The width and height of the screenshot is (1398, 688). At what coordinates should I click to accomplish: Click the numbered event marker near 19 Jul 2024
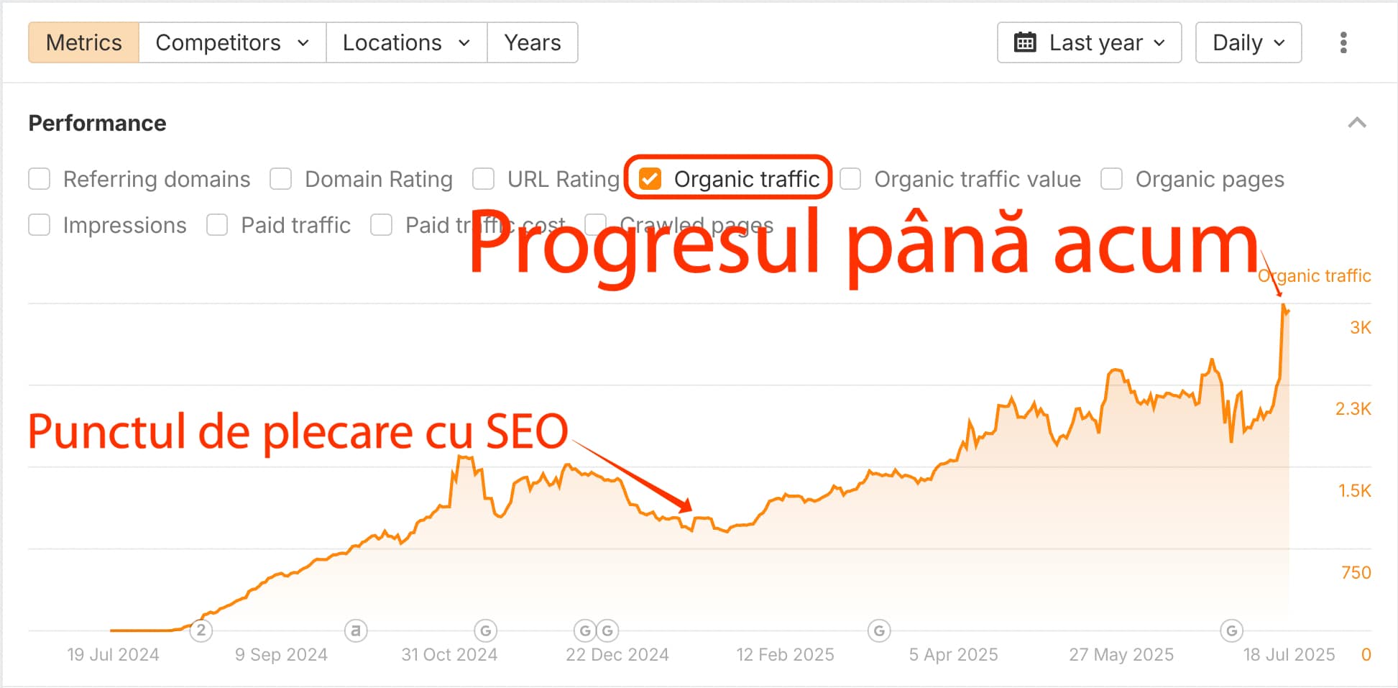click(x=201, y=630)
